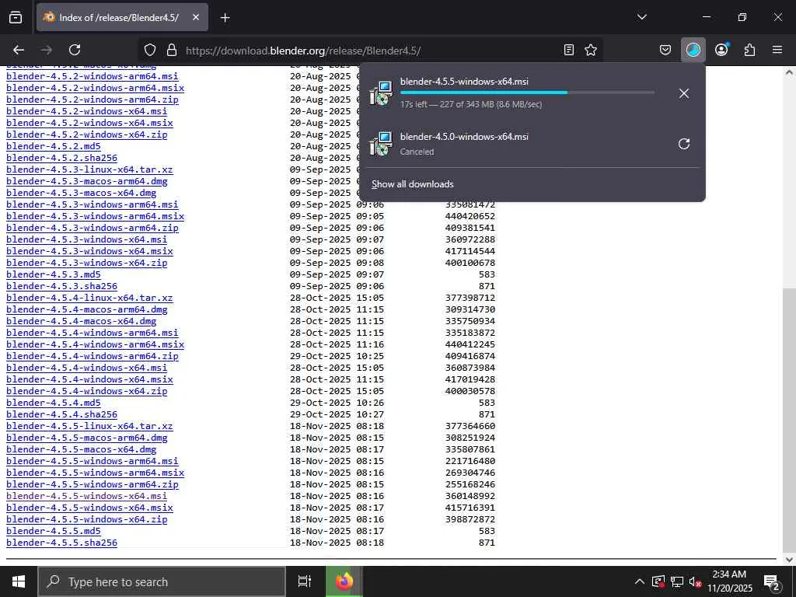Open the Extensions puzzle icon
The height and width of the screenshot is (597, 796).
pyautogui.click(x=749, y=50)
